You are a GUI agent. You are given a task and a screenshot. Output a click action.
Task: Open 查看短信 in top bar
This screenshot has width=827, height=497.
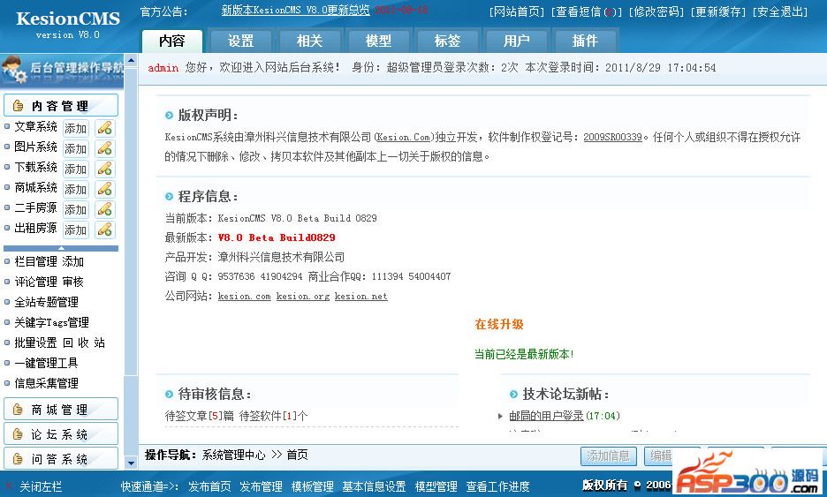click(x=587, y=11)
